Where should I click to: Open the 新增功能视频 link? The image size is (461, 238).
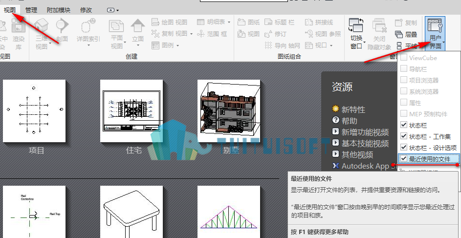coord(360,132)
